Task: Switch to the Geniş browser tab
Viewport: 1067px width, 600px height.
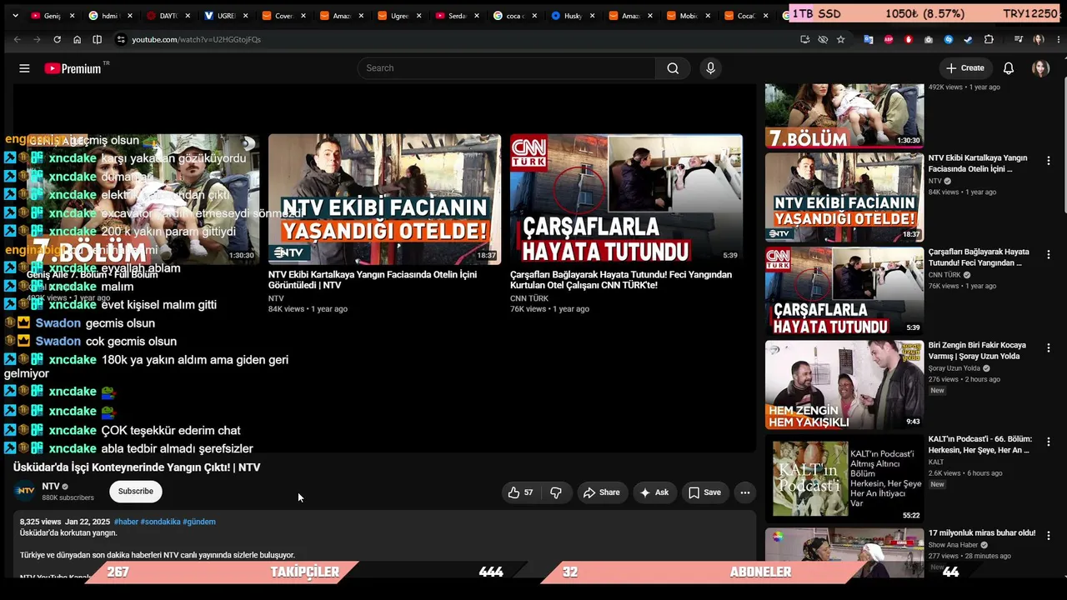Action: pos(52,16)
